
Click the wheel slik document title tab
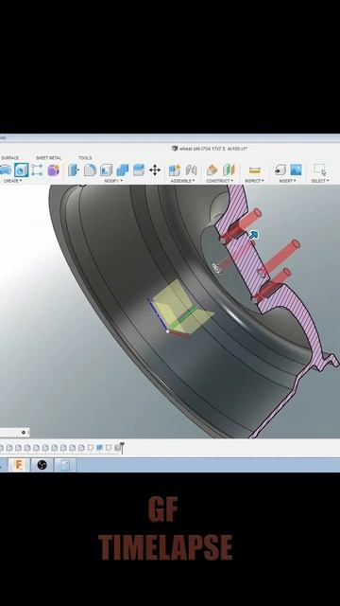point(210,149)
